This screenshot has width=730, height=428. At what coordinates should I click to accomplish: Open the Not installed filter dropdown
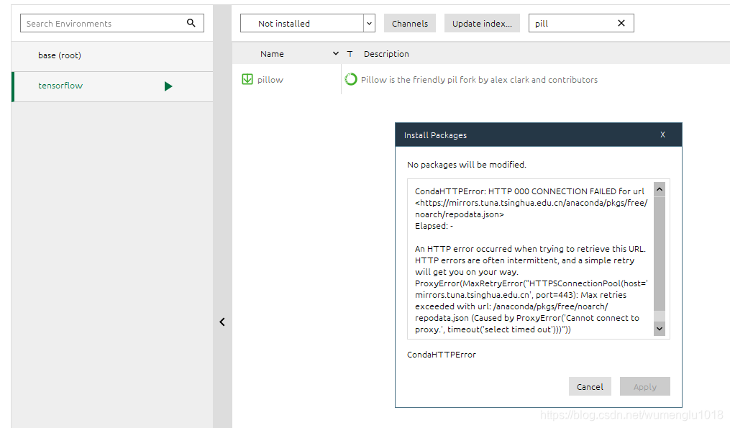click(368, 22)
